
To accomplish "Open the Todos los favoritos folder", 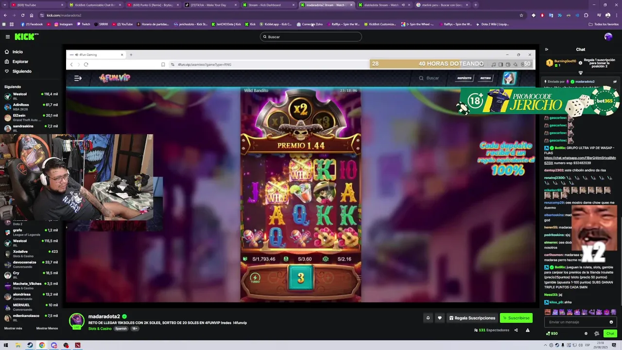I will click(604, 24).
